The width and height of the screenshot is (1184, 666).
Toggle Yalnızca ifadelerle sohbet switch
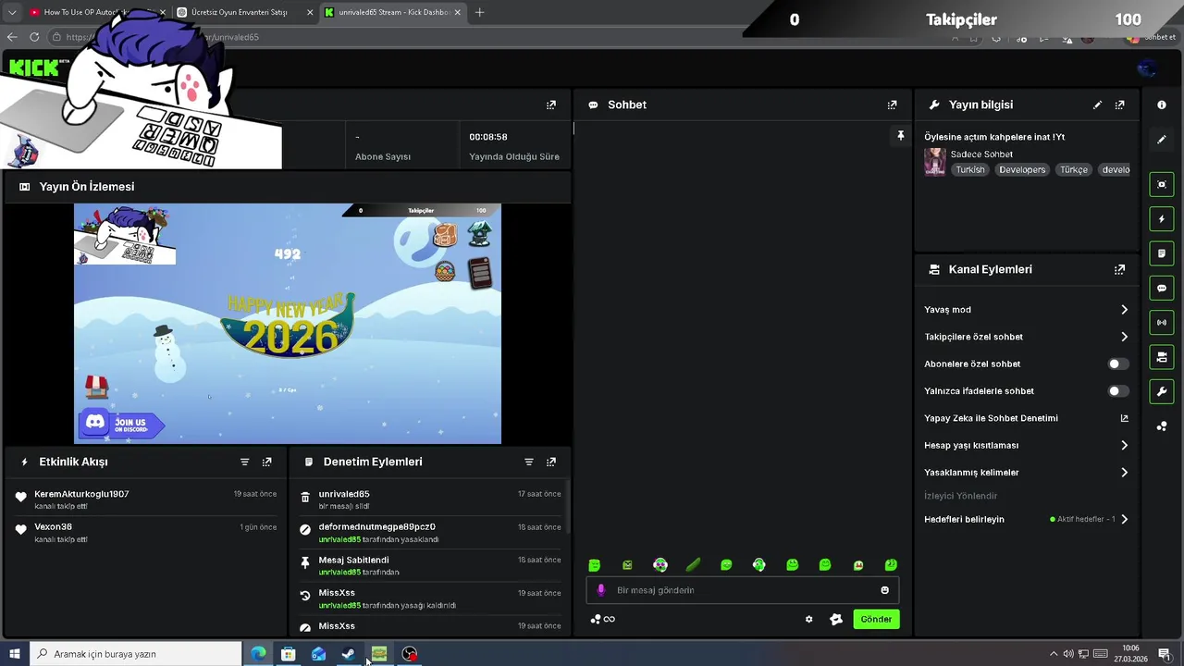pyautogui.click(x=1118, y=391)
